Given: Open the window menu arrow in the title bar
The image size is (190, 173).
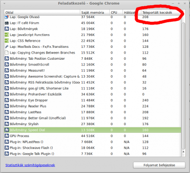Looking at the screenshot, I should coord(4,3).
